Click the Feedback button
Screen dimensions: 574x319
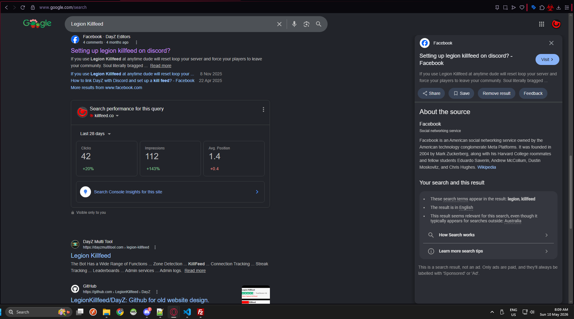533,93
